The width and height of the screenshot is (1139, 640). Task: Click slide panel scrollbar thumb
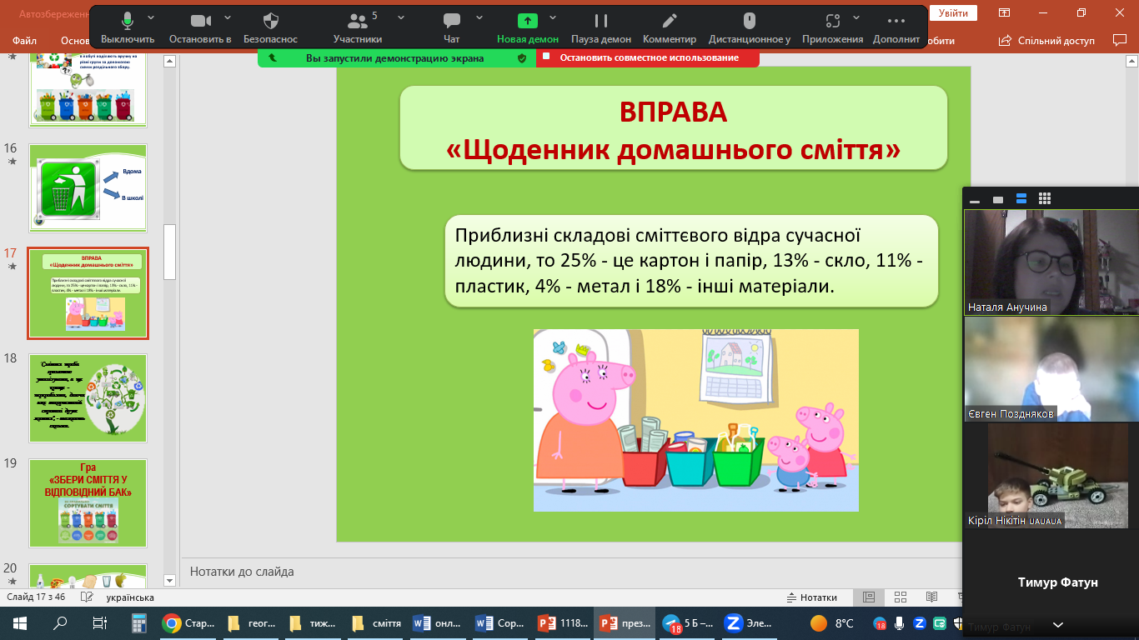tap(169, 251)
